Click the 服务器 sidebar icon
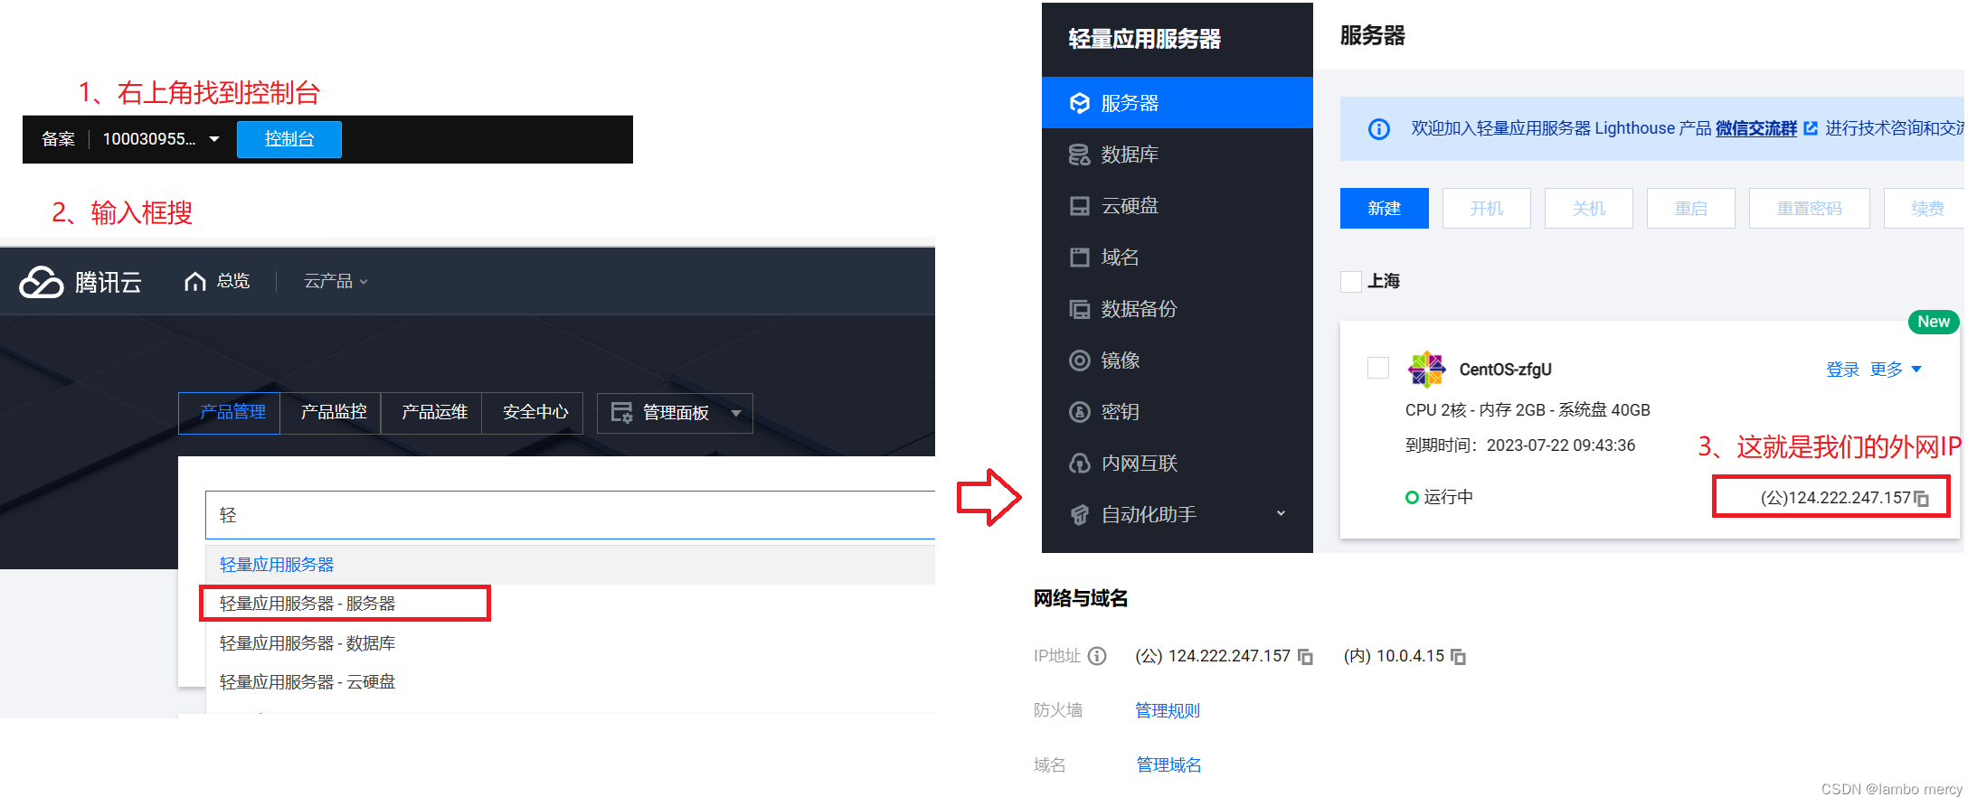Viewport: 1977px width, 806px height. (x=1080, y=103)
